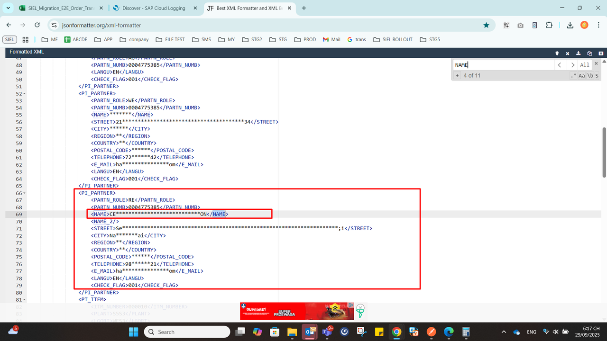
Task: Click the clear X icon in Formatted XML header
Action: tap(568, 53)
